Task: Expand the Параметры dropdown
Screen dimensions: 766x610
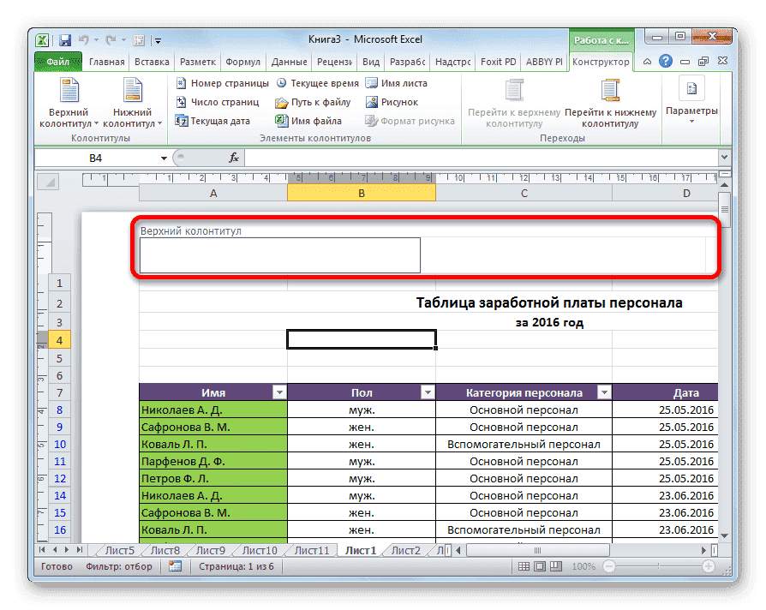Action: click(691, 119)
